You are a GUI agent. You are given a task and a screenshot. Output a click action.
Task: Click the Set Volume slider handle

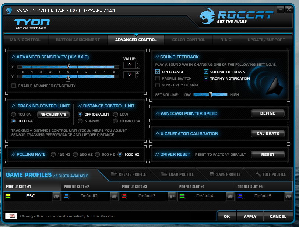(210, 94)
